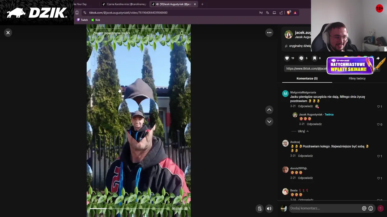Screen dimensions: 387x217
Task: Click Jacek Augustyniak's reply avatar
Action: pyautogui.click(x=295, y=115)
